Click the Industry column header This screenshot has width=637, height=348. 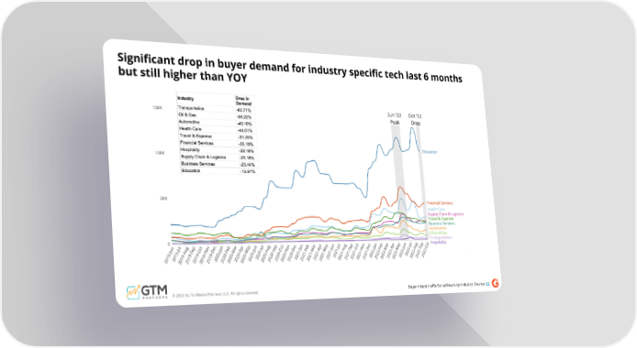click(x=185, y=98)
